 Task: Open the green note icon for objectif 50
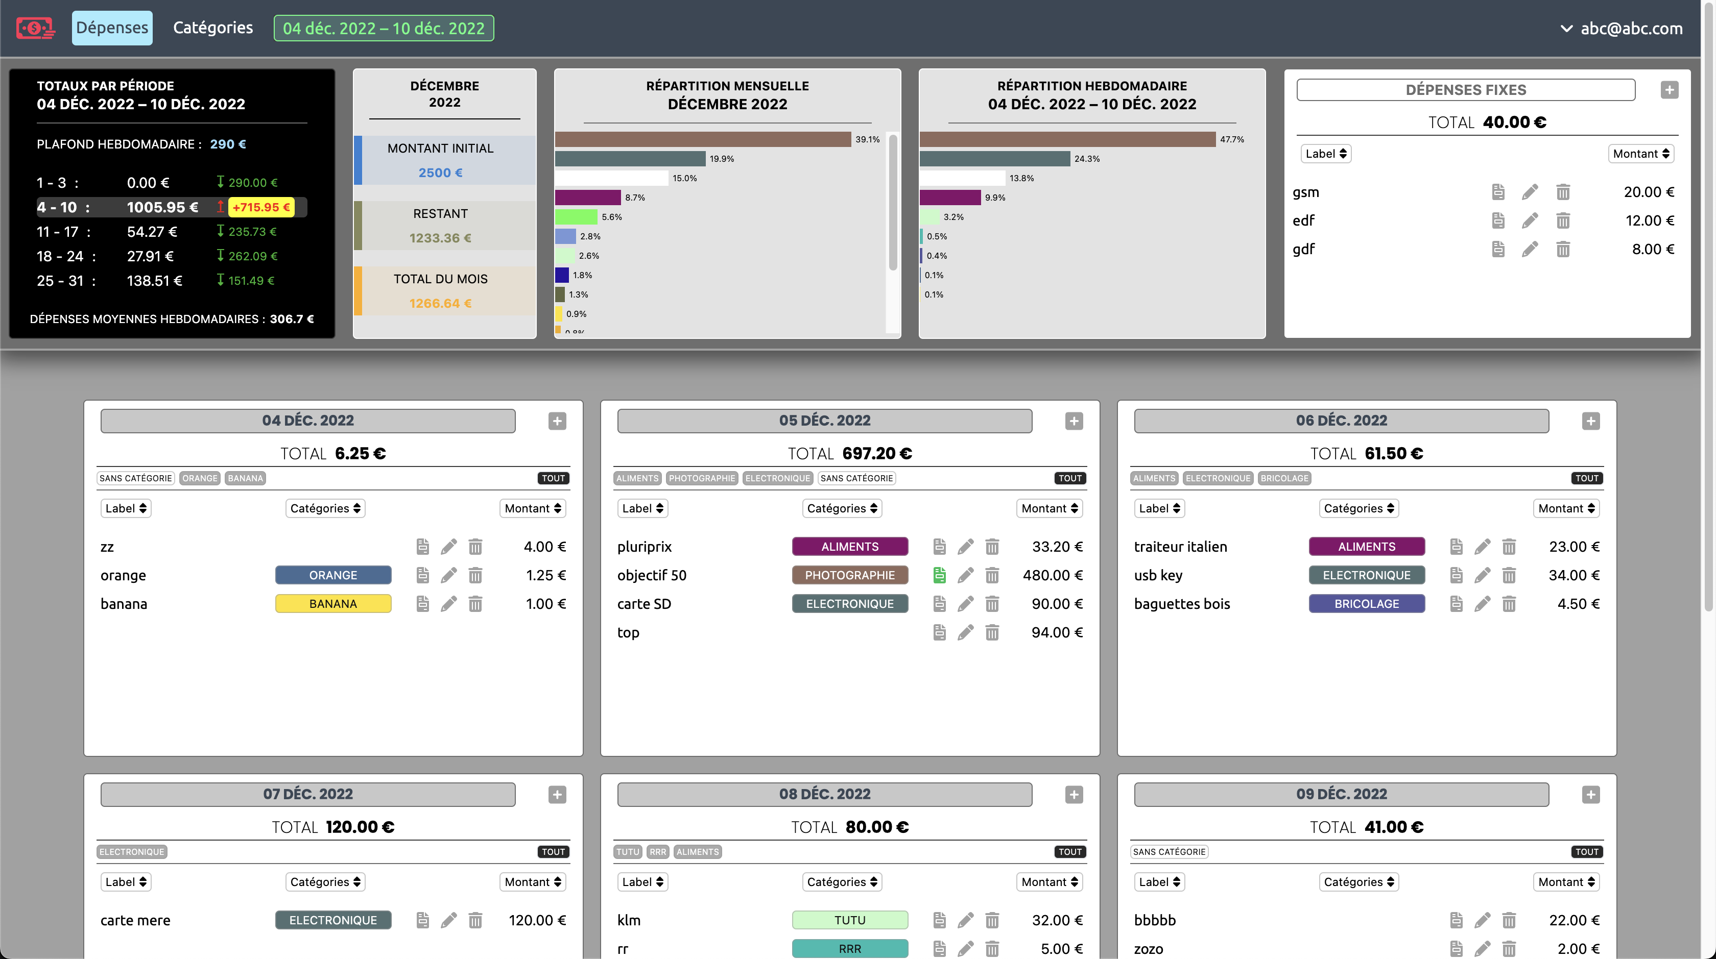(939, 575)
